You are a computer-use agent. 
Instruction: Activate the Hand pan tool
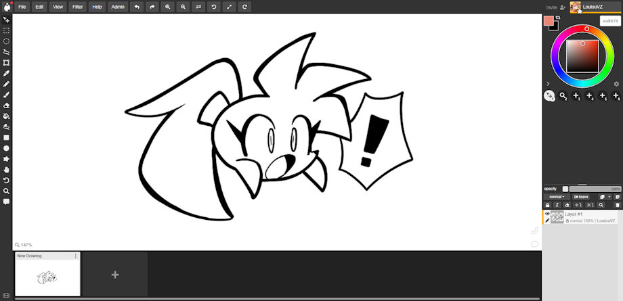(x=6, y=170)
